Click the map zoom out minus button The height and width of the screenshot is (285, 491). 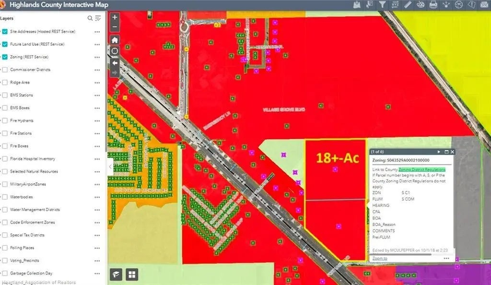(x=115, y=27)
